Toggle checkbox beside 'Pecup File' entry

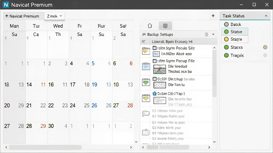[154, 61]
